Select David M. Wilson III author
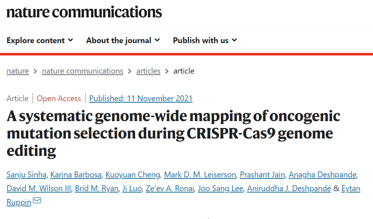This screenshot has height=219, width=373. pyautogui.click(x=39, y=189)
